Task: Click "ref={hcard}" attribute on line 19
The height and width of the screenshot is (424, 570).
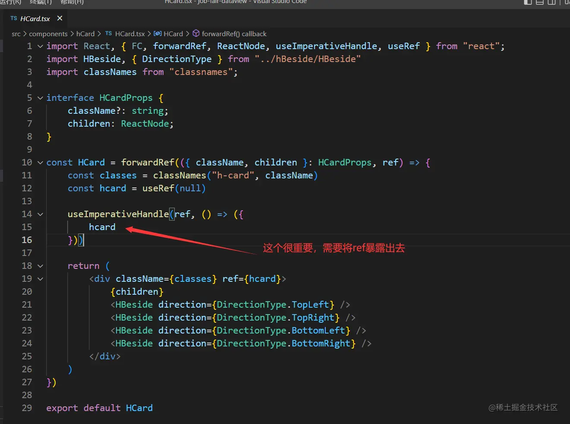Action: tap(252, 279)
